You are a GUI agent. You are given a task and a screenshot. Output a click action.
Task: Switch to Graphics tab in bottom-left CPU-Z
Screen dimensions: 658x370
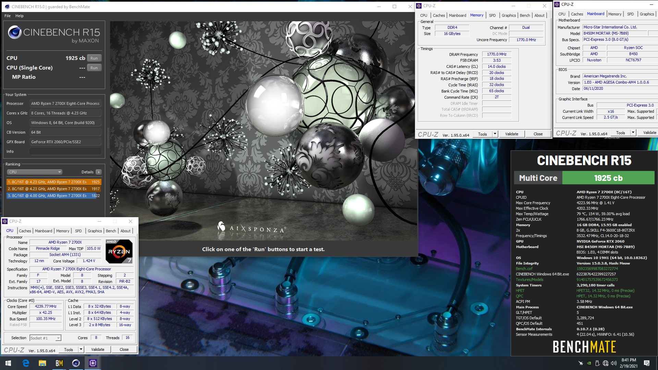[x=95, y=231]
